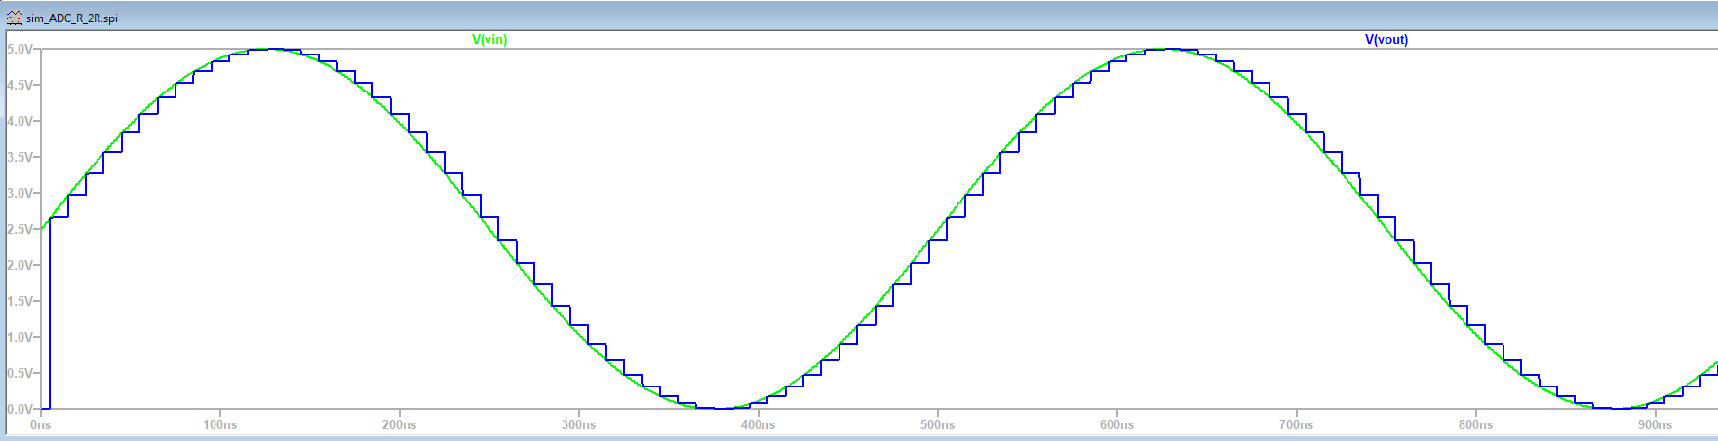The image size is (1718, 441).
Task: Click the 1.5V vertical axis label
Action: pos(20,301)
